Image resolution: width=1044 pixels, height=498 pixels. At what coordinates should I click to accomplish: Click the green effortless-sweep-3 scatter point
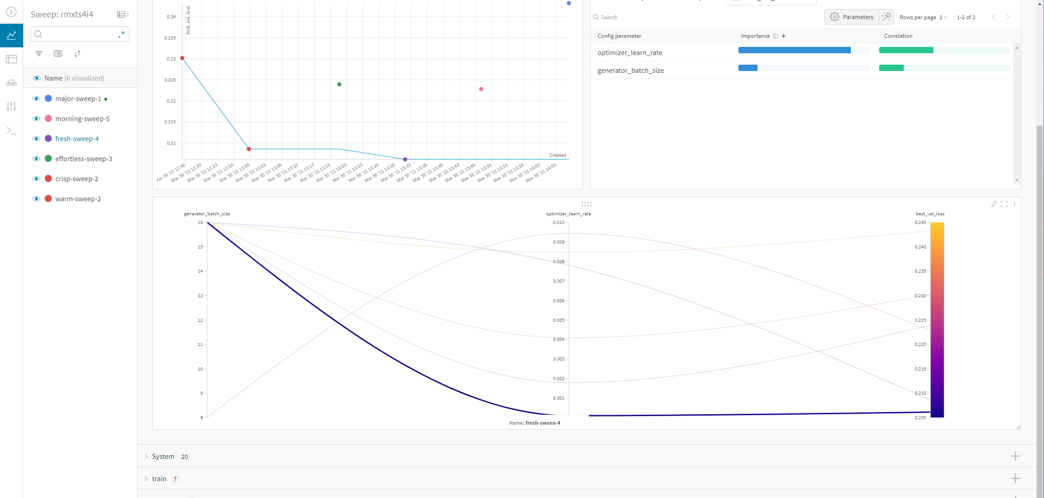coord(339,84)
